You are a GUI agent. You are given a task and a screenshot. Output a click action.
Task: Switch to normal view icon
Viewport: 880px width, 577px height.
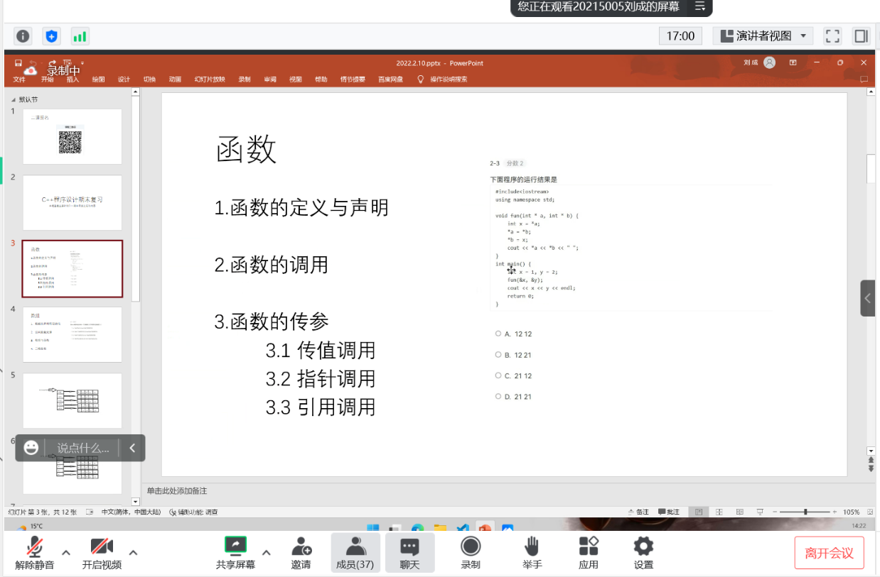699,512
